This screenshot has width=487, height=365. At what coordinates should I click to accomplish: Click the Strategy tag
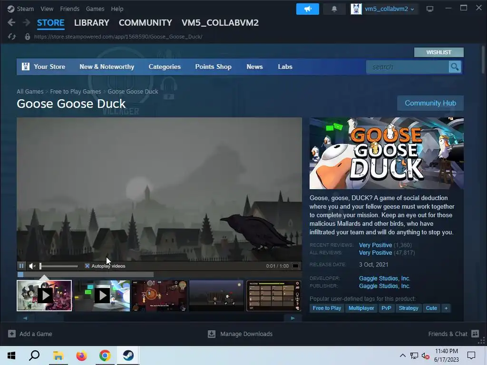coord(409,308)
